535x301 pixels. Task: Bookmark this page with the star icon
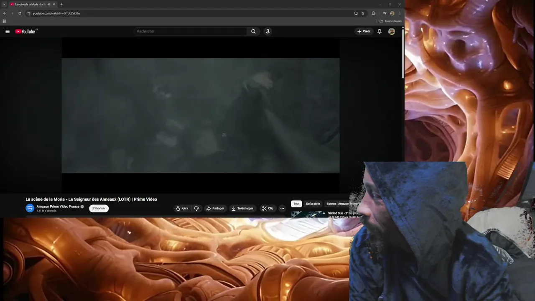pos(363,13)
